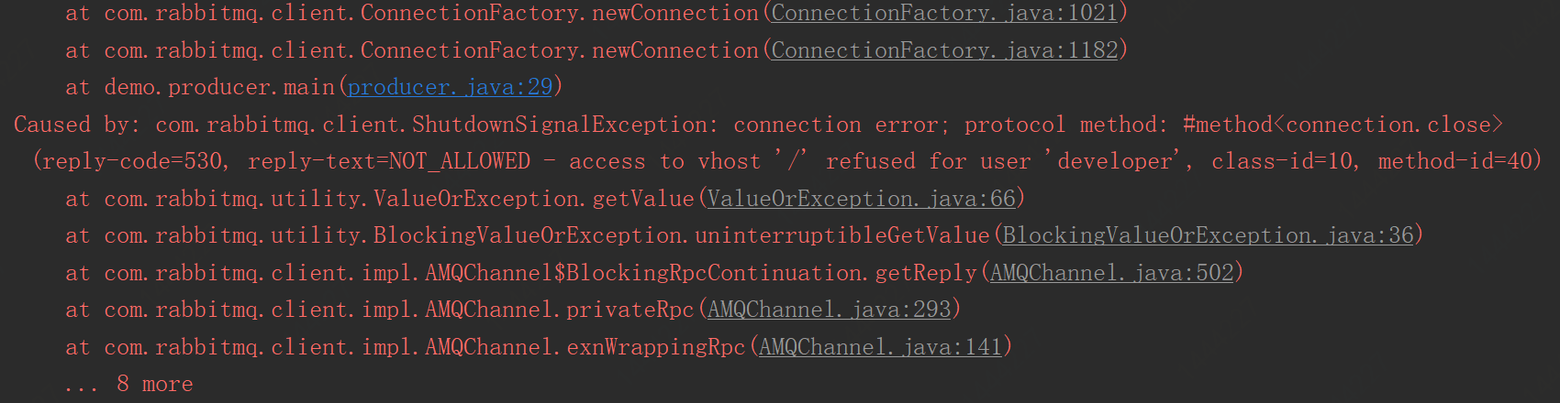Open the ValueOrException.java:66 link
This screenshot has height=403, width=1560.
861,198
